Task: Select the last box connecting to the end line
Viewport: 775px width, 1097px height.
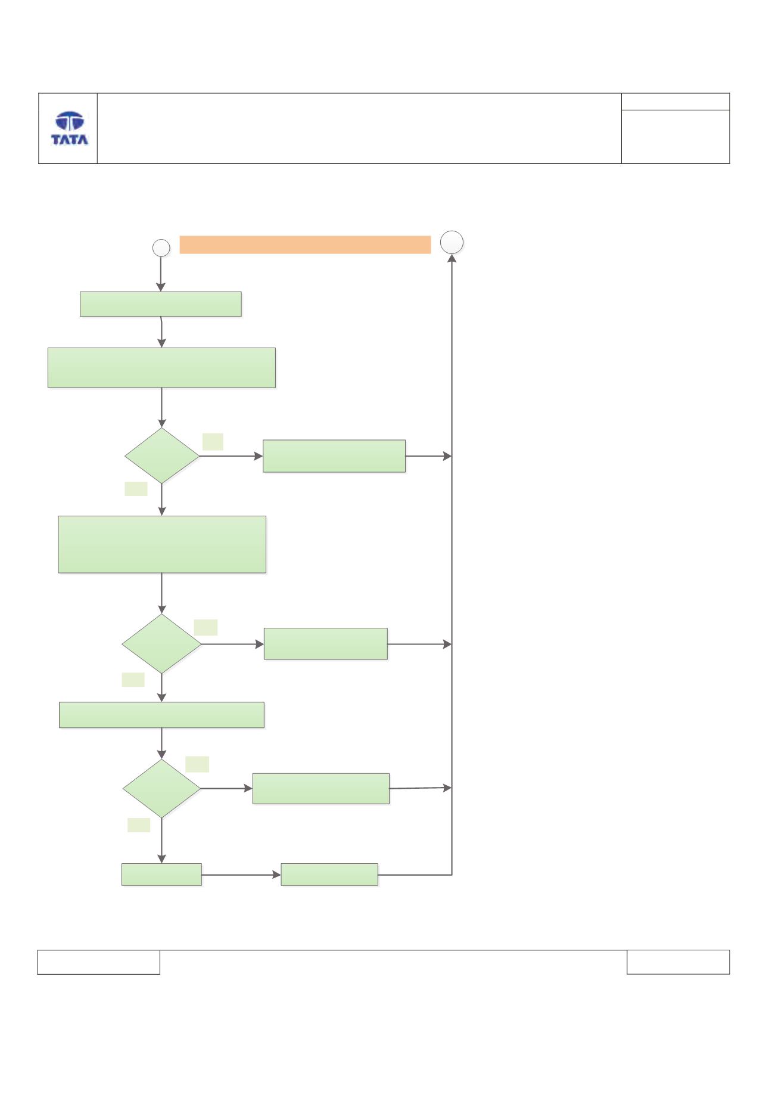Action: (x=329, y=875)
